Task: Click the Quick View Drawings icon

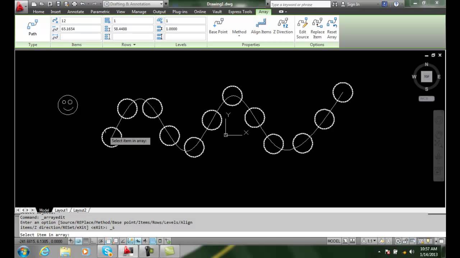Action: pos(353,241)
